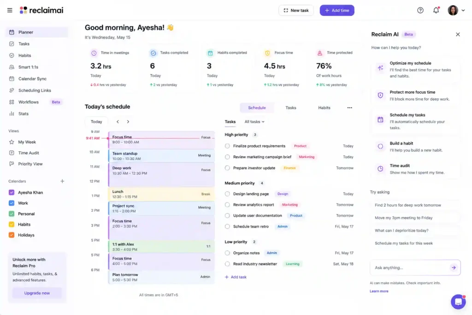Viewport: 472px width, 315px height.
Task: Go to the next day arrow
Action: [128, 122]
